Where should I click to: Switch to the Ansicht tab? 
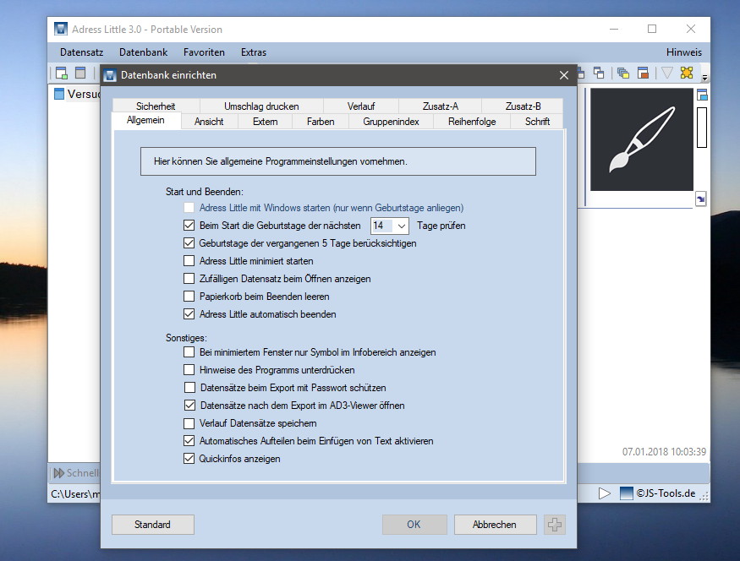click(209, 122)
